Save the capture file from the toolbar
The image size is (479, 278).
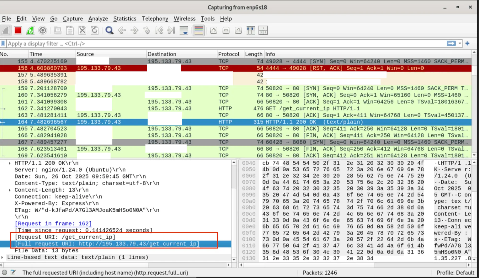(x=70, y=30)
